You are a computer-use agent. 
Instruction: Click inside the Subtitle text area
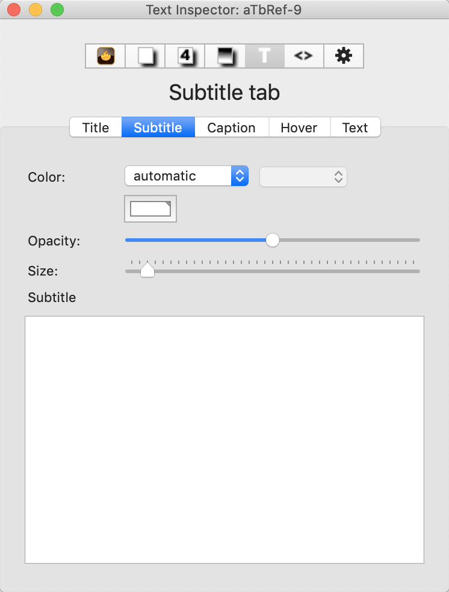pos(224,439)
